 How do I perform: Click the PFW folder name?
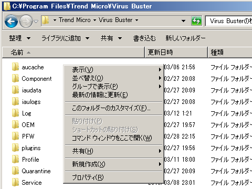tap(28, 136)
